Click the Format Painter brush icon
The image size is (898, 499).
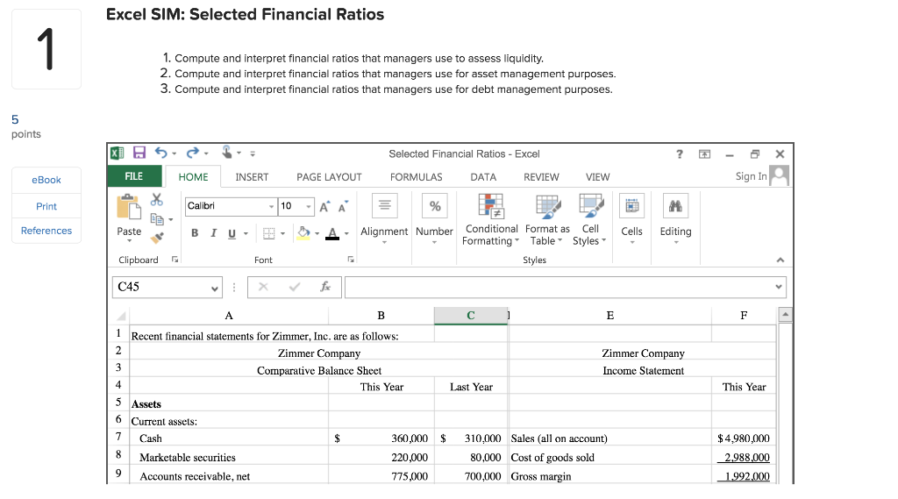coord(157,237)
